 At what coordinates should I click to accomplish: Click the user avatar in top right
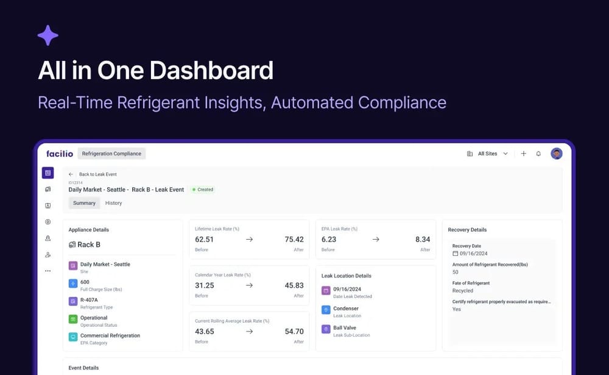tap(557, 154)
